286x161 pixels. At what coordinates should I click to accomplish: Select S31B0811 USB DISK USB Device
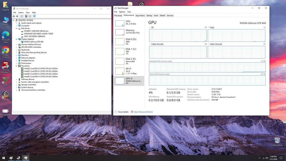(x=36, y=31)
